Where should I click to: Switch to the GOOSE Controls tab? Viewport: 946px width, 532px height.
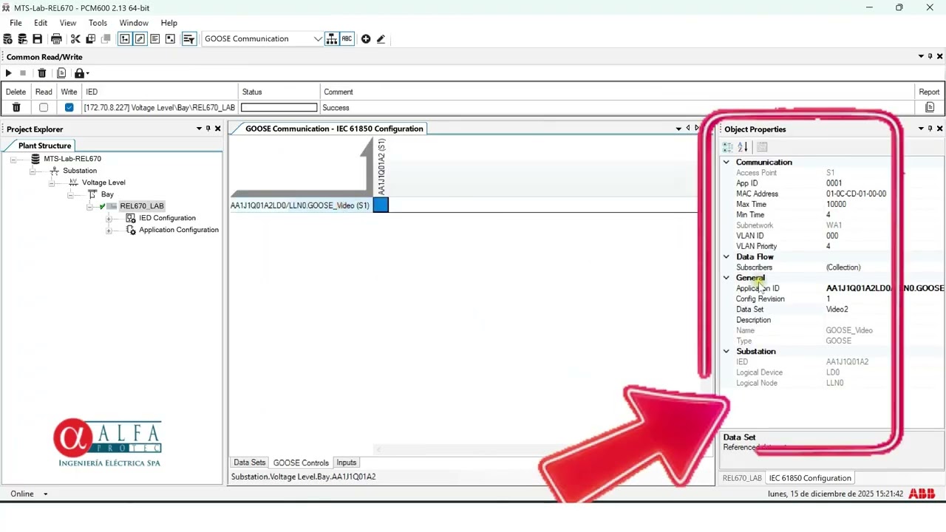(301, 463)
